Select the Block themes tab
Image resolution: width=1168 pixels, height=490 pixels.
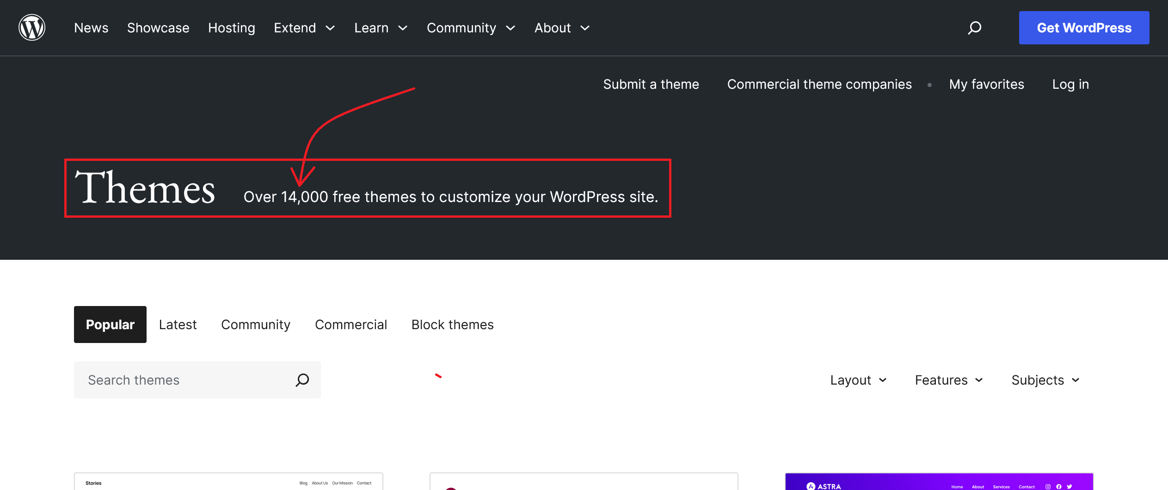pyautogui.click(x=452, y=325)
